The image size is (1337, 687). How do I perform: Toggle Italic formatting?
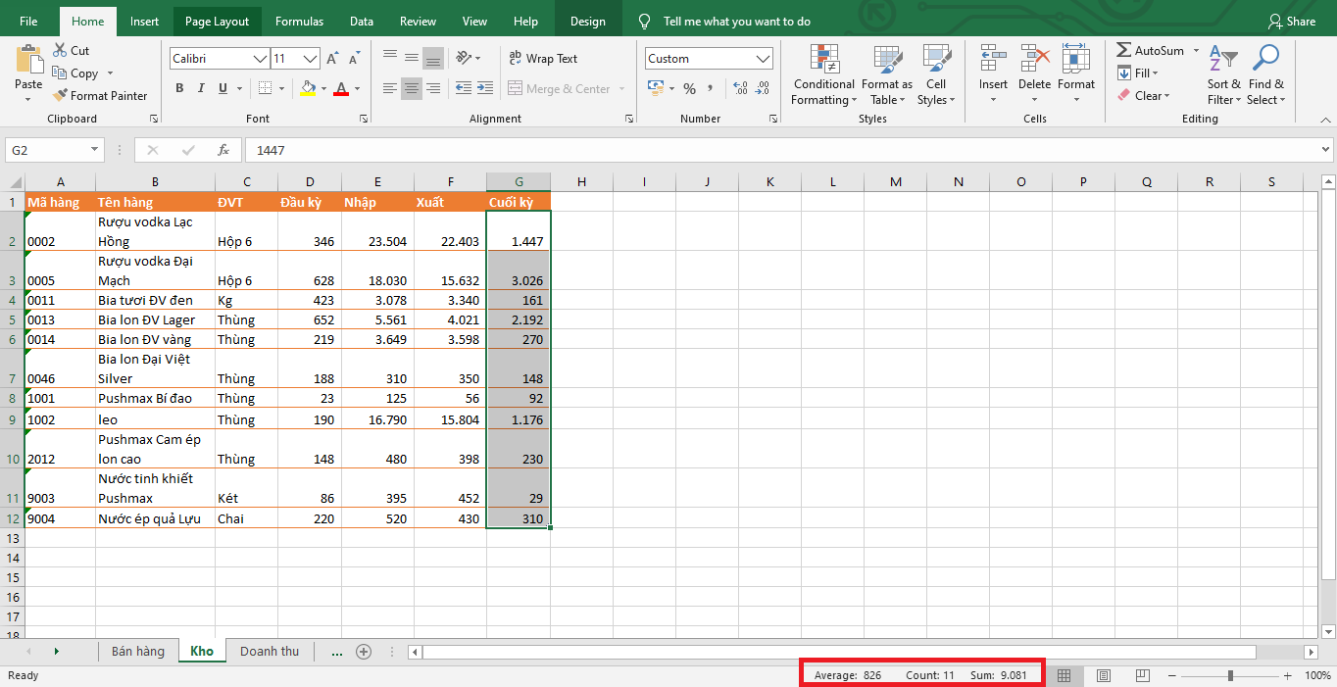(x=202, y=89)
